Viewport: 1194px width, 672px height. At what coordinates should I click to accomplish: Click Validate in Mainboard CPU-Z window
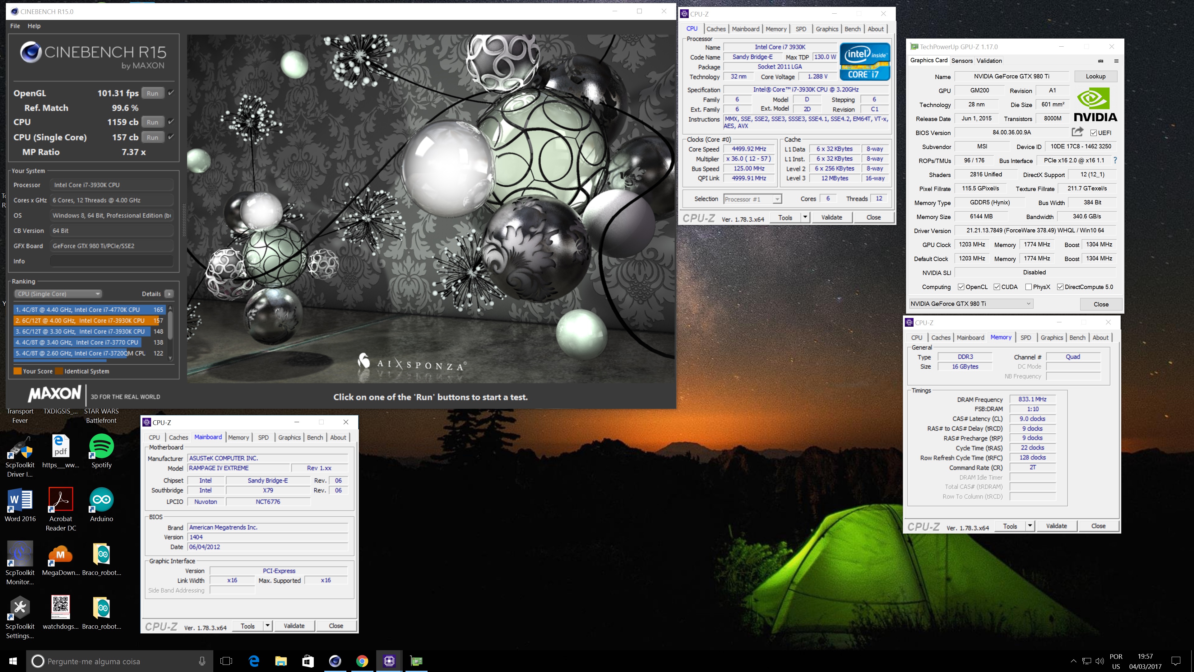coord(294,626)
